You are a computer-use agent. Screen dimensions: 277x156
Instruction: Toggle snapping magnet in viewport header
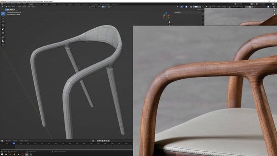pos(103,7)
